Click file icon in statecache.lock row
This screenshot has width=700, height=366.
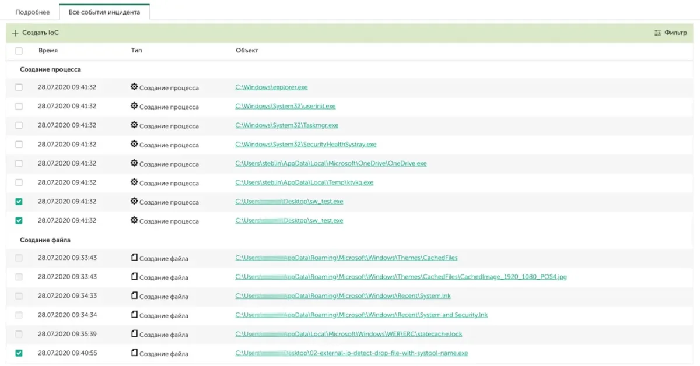134,334
